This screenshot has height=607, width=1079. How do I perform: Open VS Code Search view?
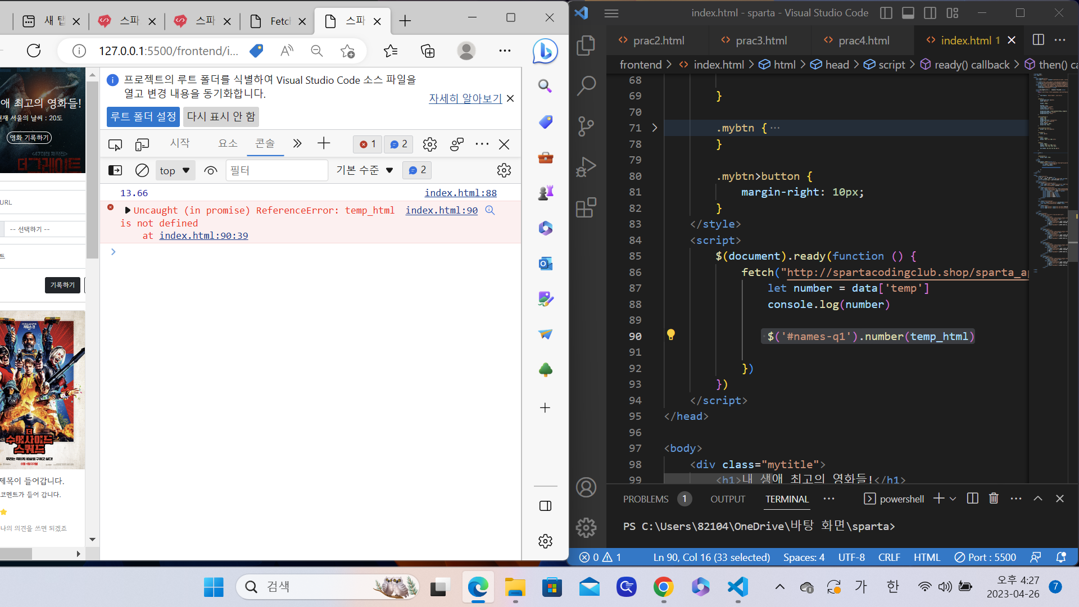click(x=586, y=86)
